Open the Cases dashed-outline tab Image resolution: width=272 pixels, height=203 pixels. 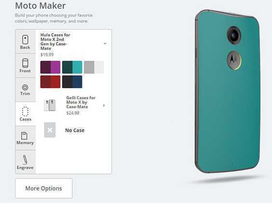click(x=26, y=114)
